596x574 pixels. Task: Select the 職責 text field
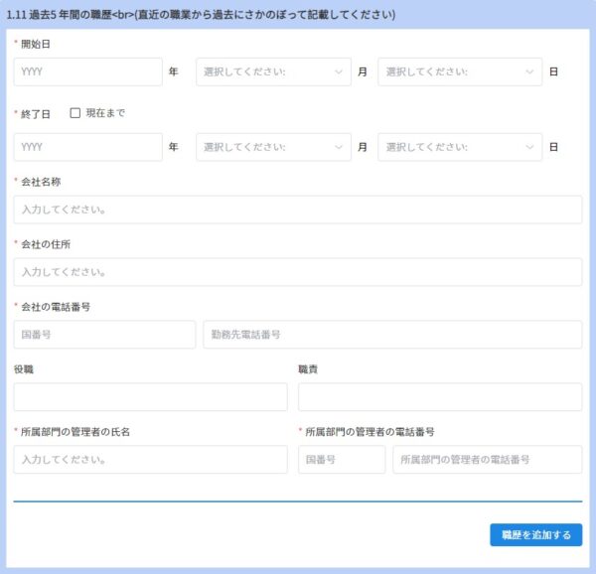coord(439,397)
